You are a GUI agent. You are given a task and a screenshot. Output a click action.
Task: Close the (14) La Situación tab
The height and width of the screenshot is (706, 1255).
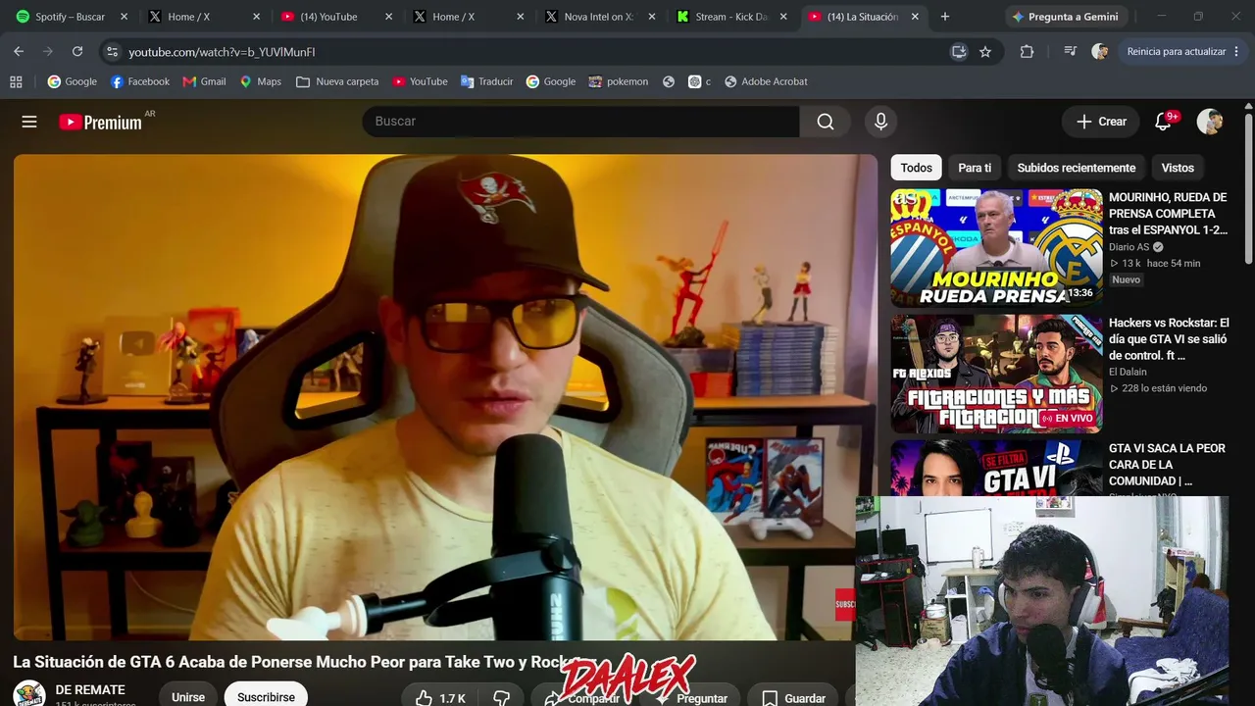(x=915, y=17)
